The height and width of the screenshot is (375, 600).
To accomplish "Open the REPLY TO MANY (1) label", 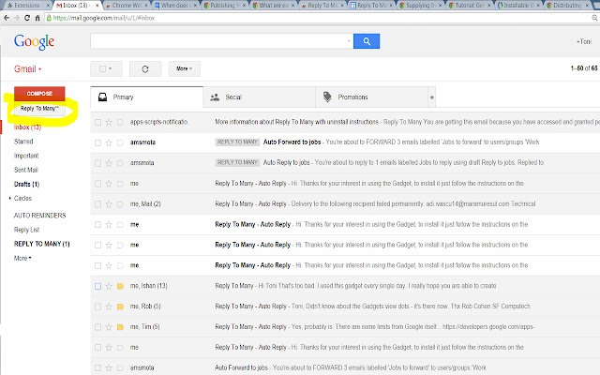I will point(42,244).
